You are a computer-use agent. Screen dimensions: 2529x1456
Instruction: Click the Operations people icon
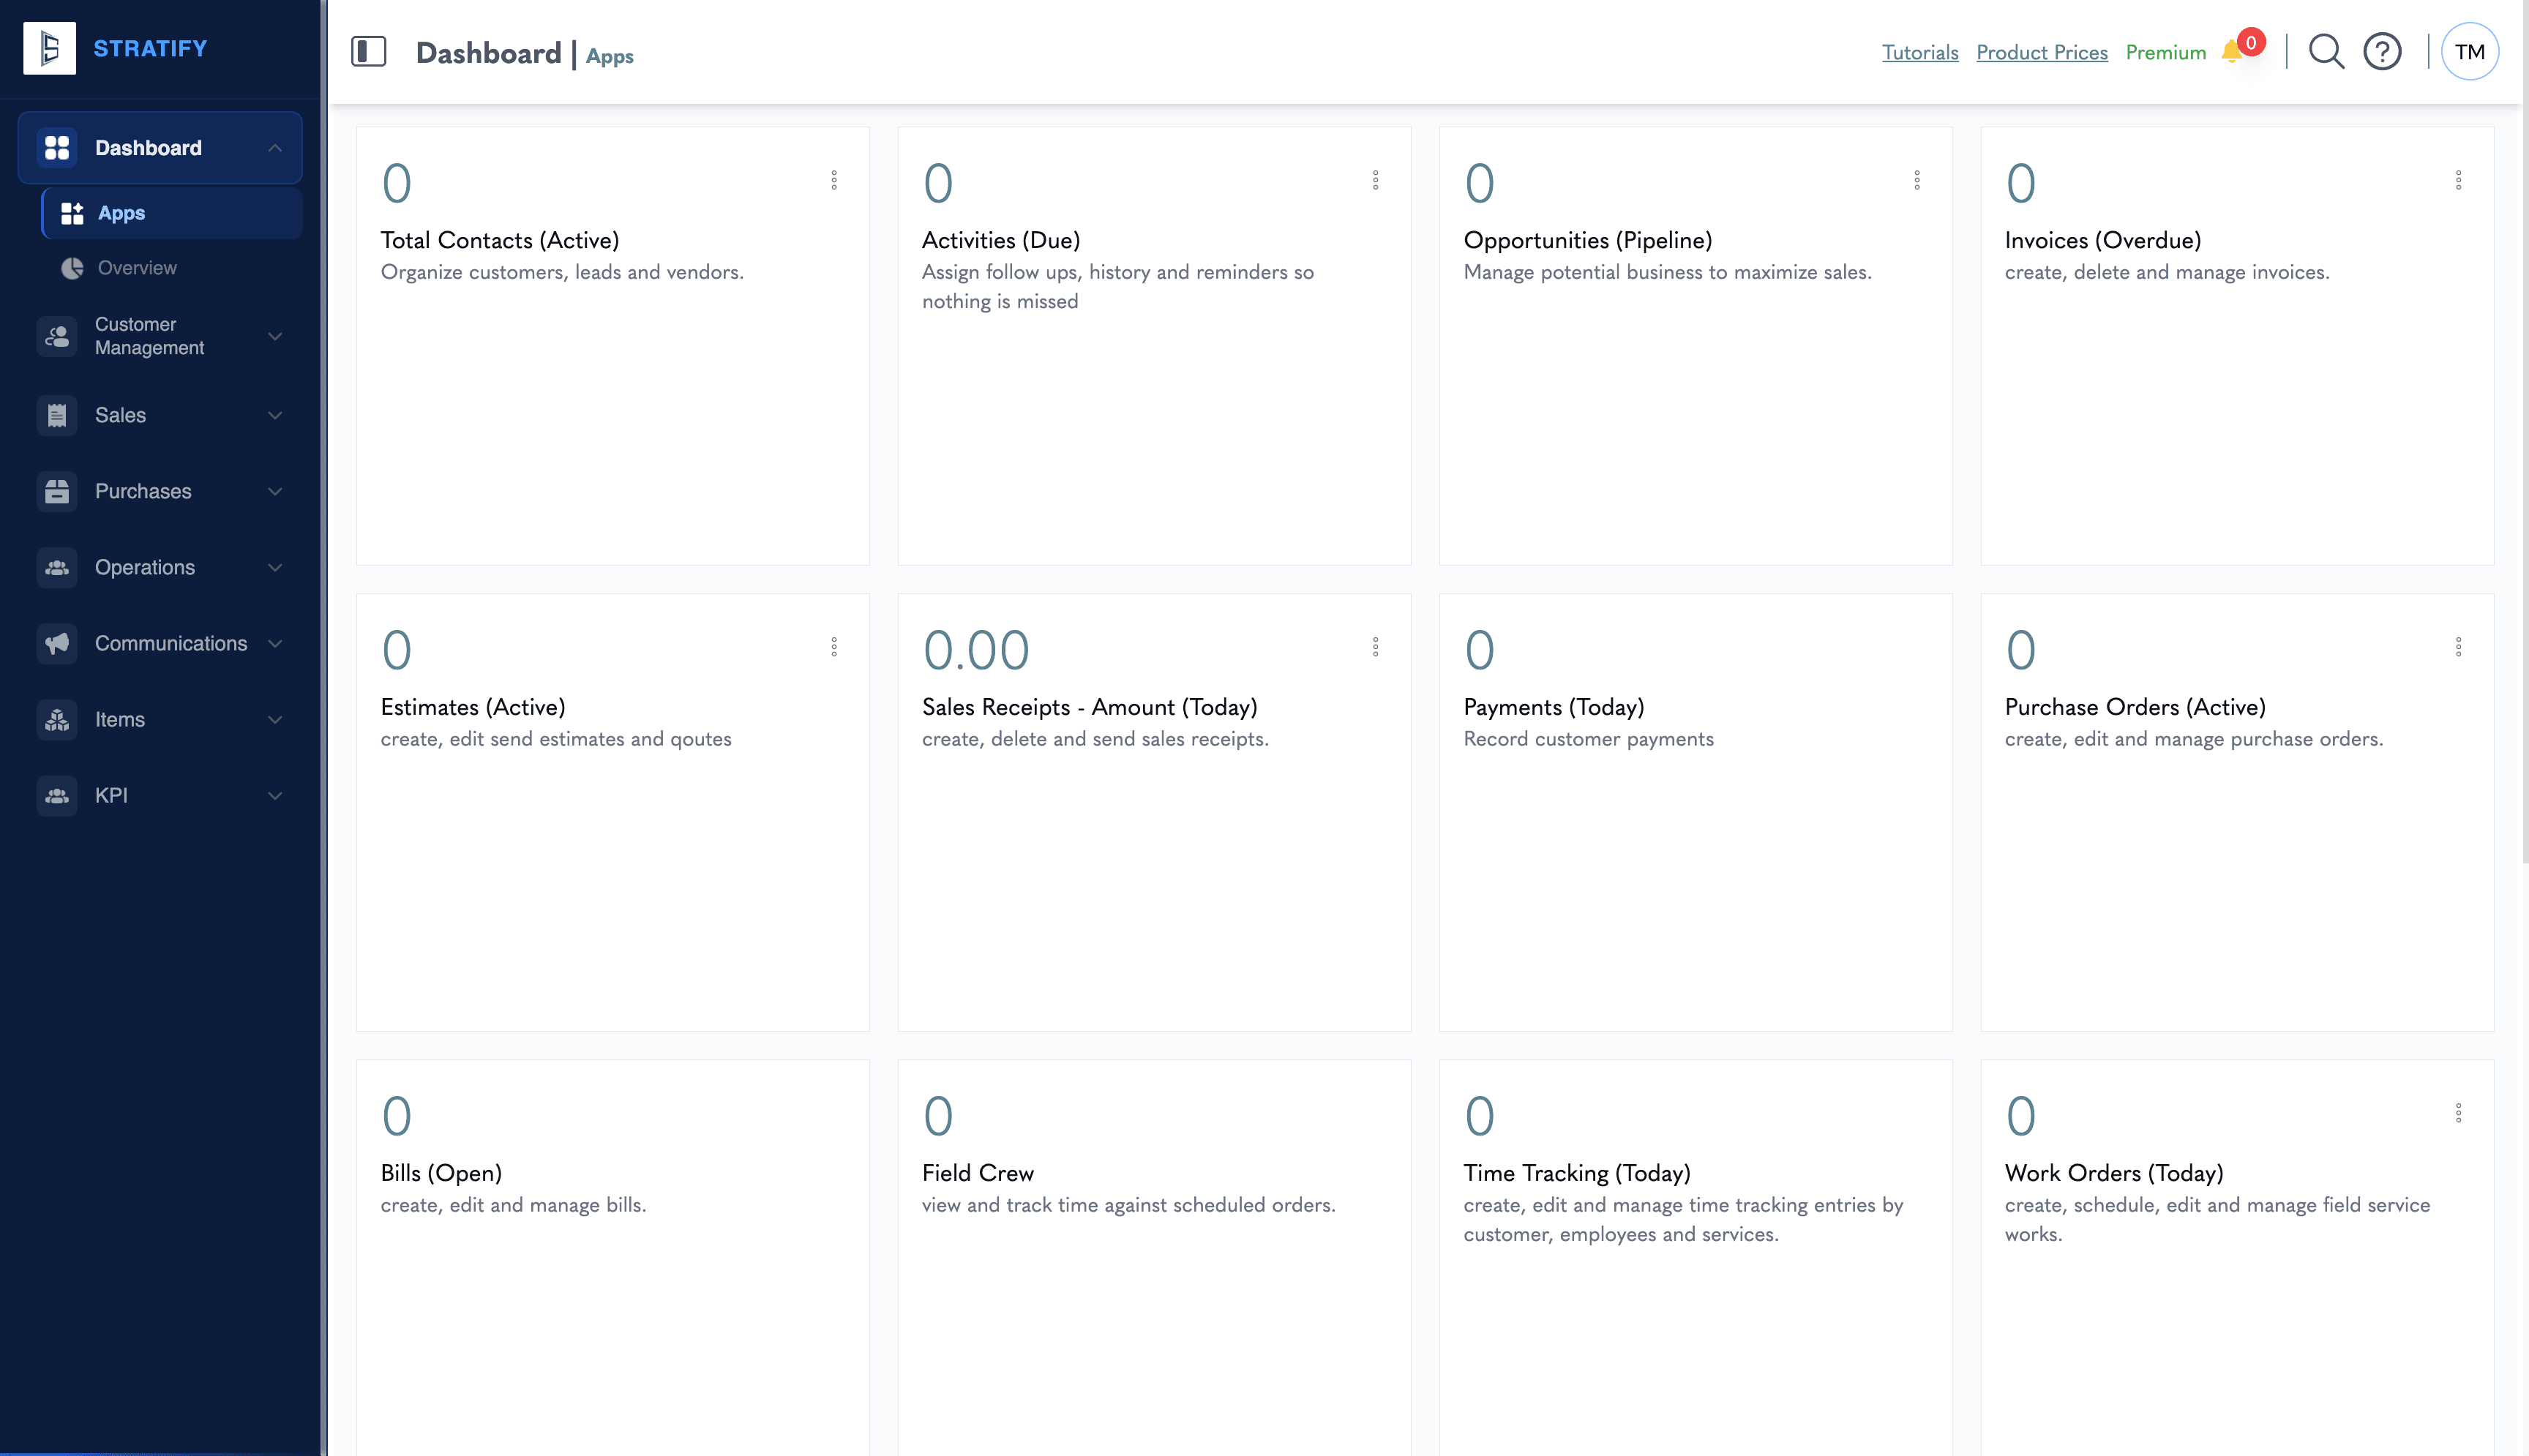click(57, 567)
